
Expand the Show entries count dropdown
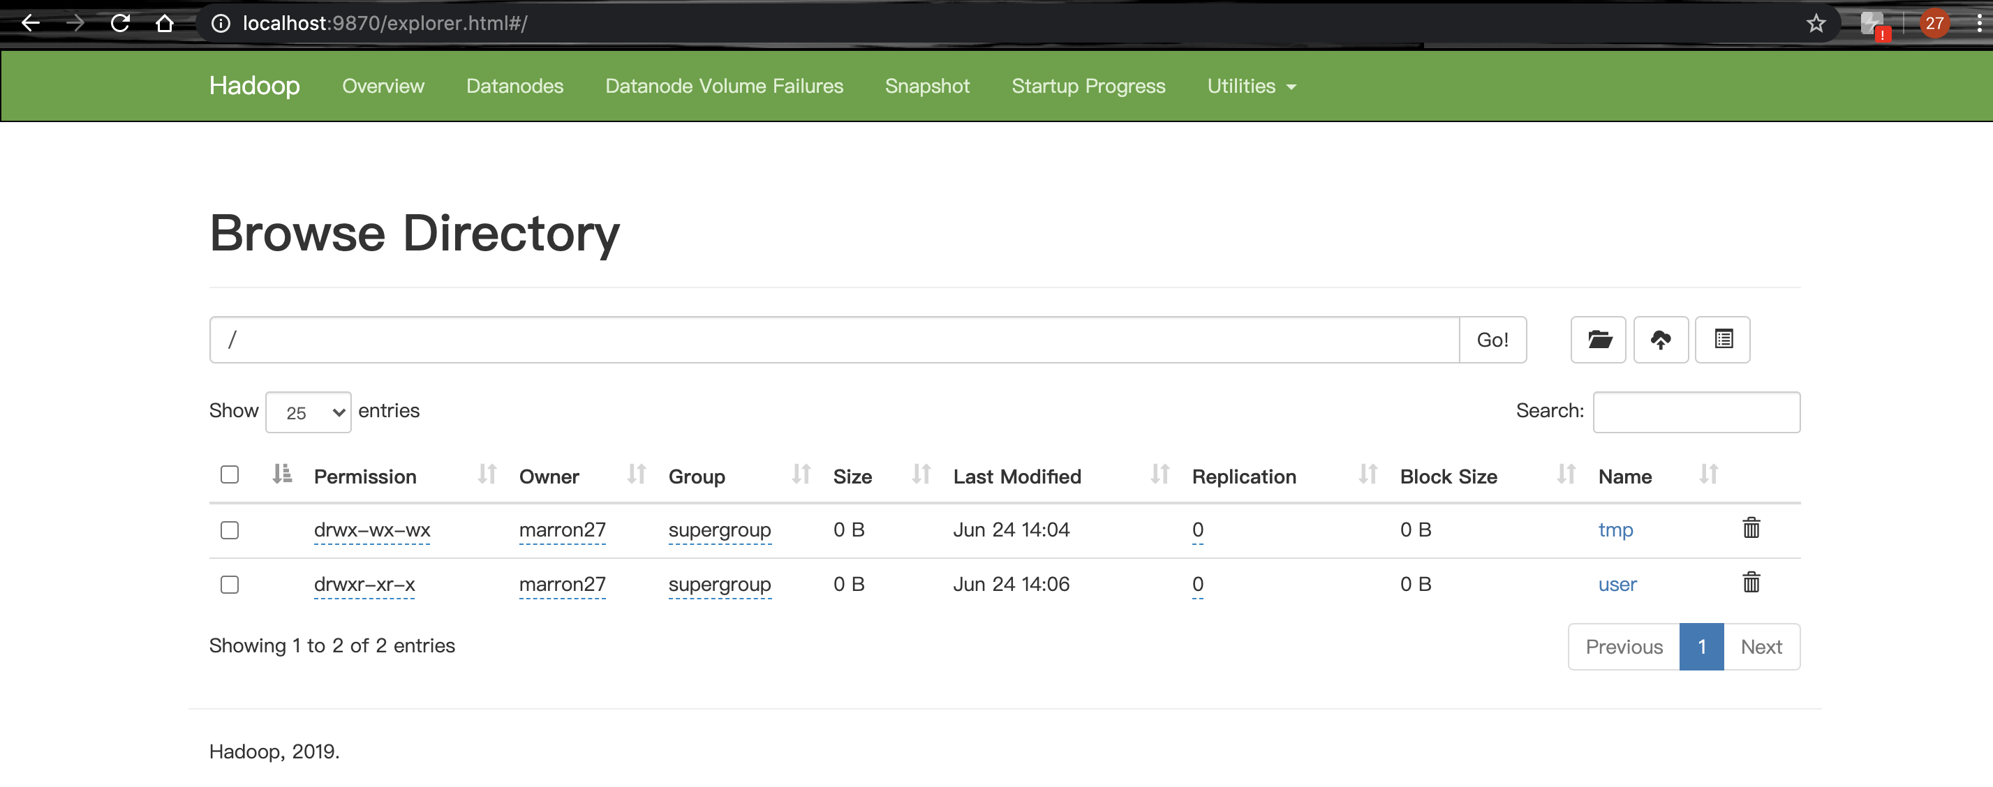309,411
